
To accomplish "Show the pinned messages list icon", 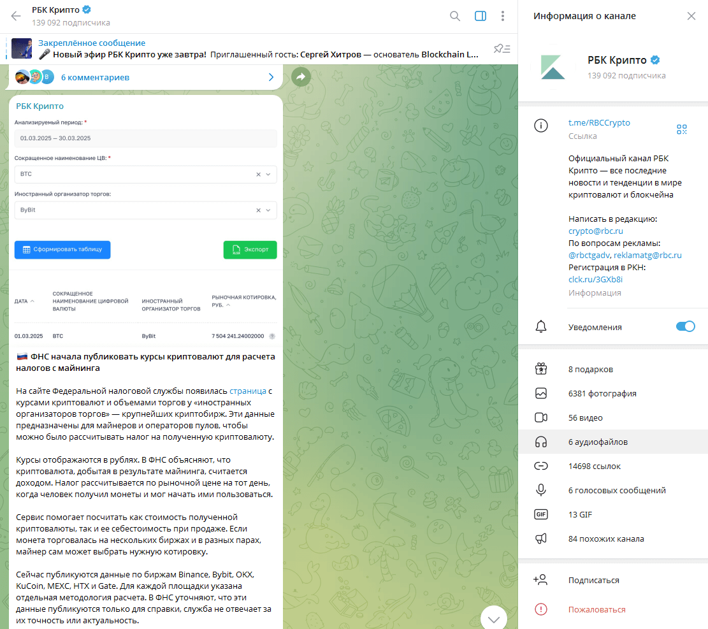I will (x=502, y=48).
